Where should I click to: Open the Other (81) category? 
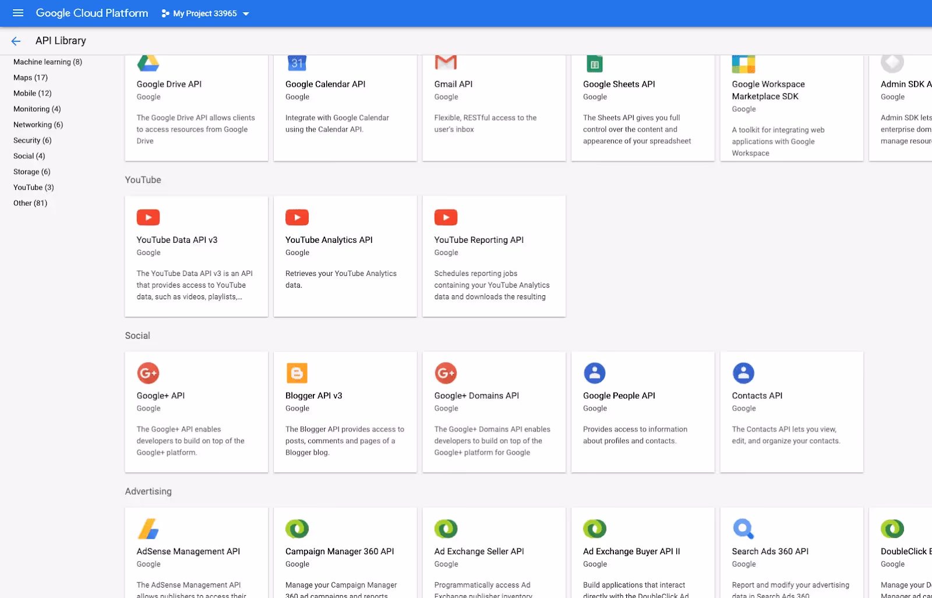pos(30,203)
